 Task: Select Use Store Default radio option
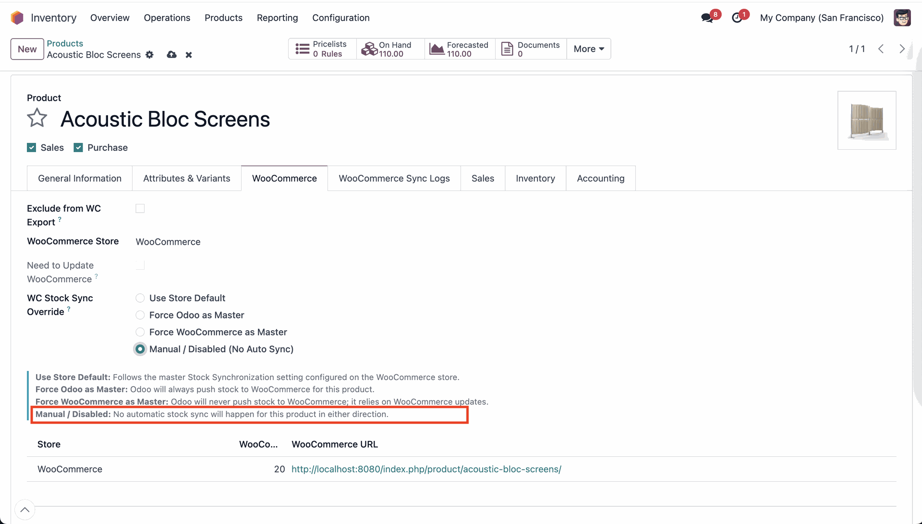pyautogui.click(x=140, y=298)
